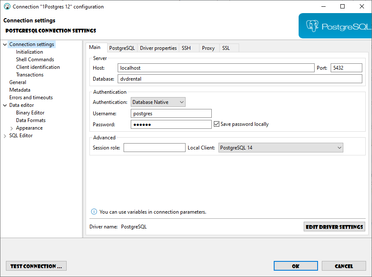Focus the Host field containing localhost
This screenshot has width=372, height=277.
[216, 68]
